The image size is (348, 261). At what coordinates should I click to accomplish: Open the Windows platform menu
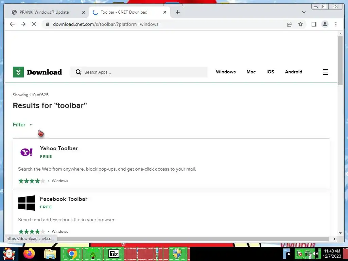[226, 72]
